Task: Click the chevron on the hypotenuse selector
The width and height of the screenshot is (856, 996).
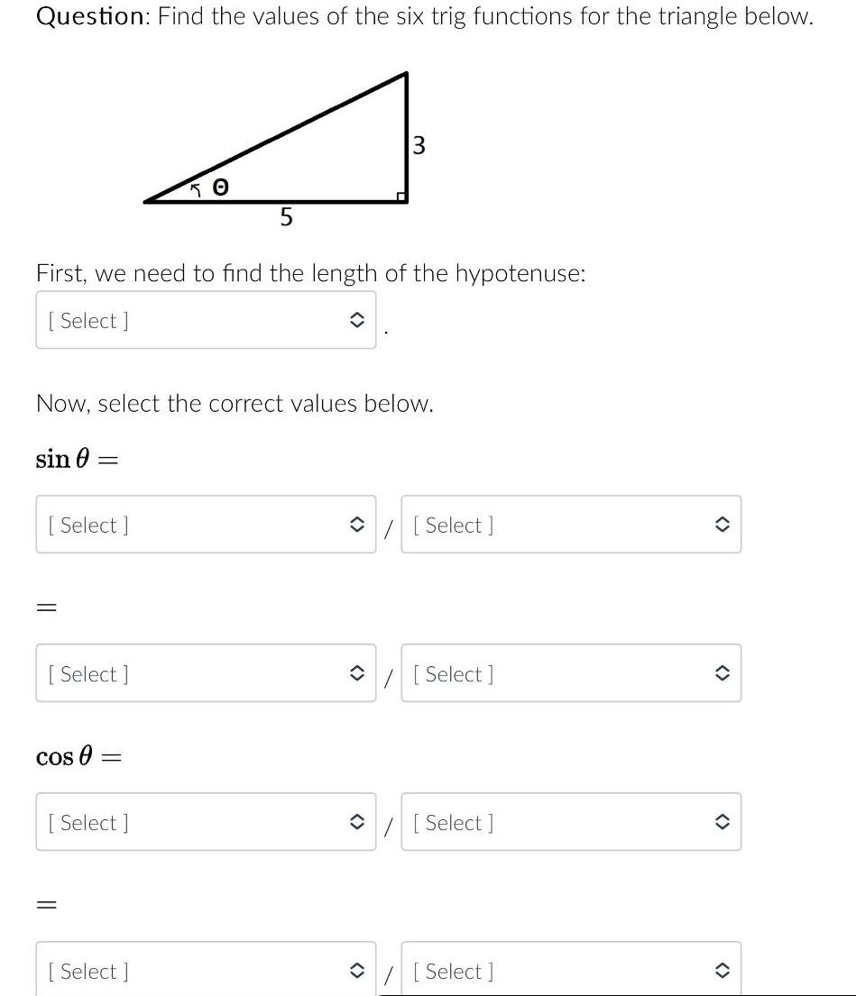Action: click(x=358, y=319)
